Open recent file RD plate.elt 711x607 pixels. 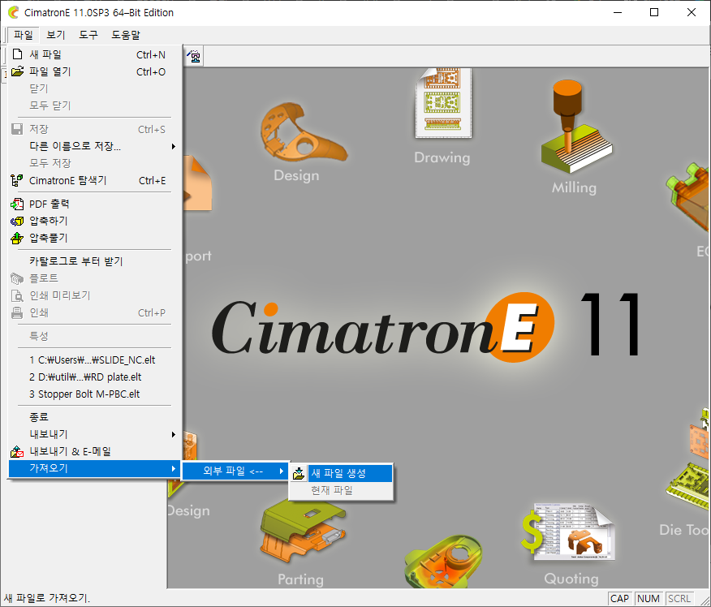point(95,377)
